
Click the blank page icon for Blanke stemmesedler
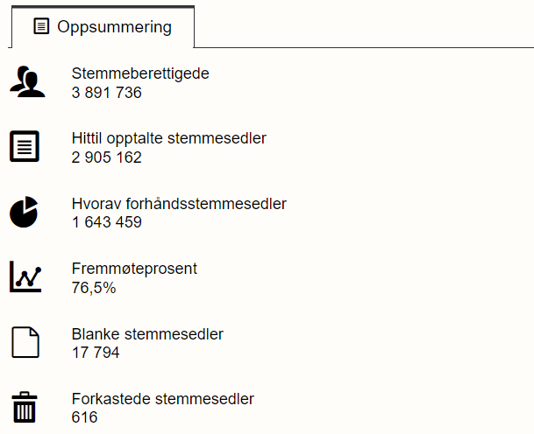(25, 342)
